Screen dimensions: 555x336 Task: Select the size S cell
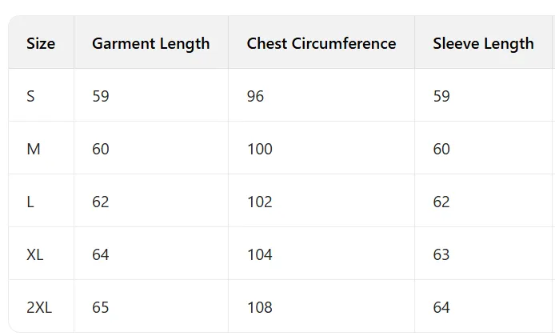pyautogui.click(x=30, y=96)
